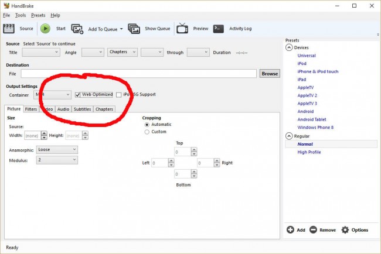
Task: Click the green Start play icon
Action: pos(45,29)
